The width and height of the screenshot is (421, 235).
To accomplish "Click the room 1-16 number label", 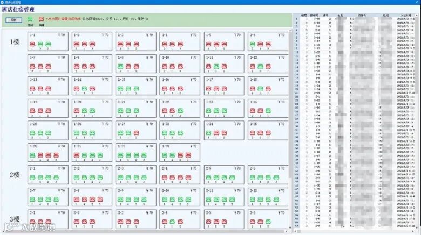I will [165, 80].
